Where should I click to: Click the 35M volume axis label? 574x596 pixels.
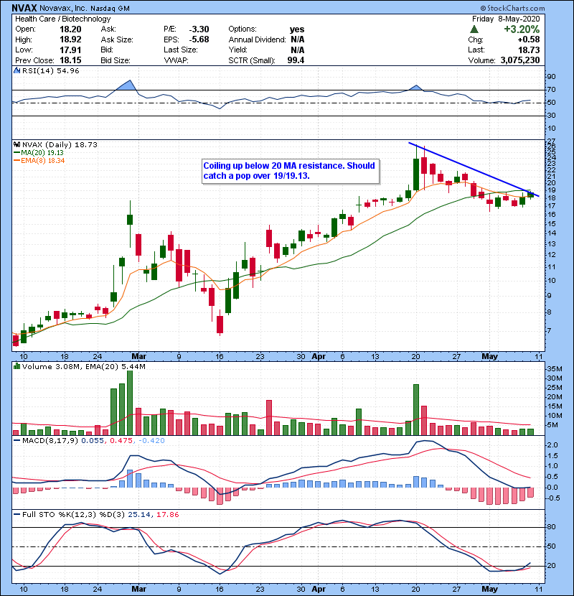554,368
